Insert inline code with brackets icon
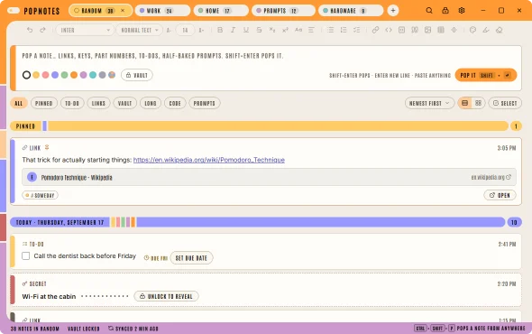The image size is (532, 334). (x=389, y=30)
